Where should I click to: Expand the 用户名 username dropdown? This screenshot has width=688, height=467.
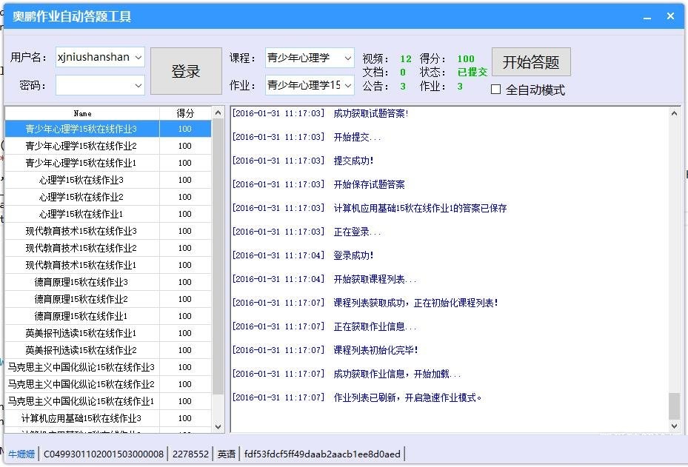pyautogui.click(x=138, y=57)
